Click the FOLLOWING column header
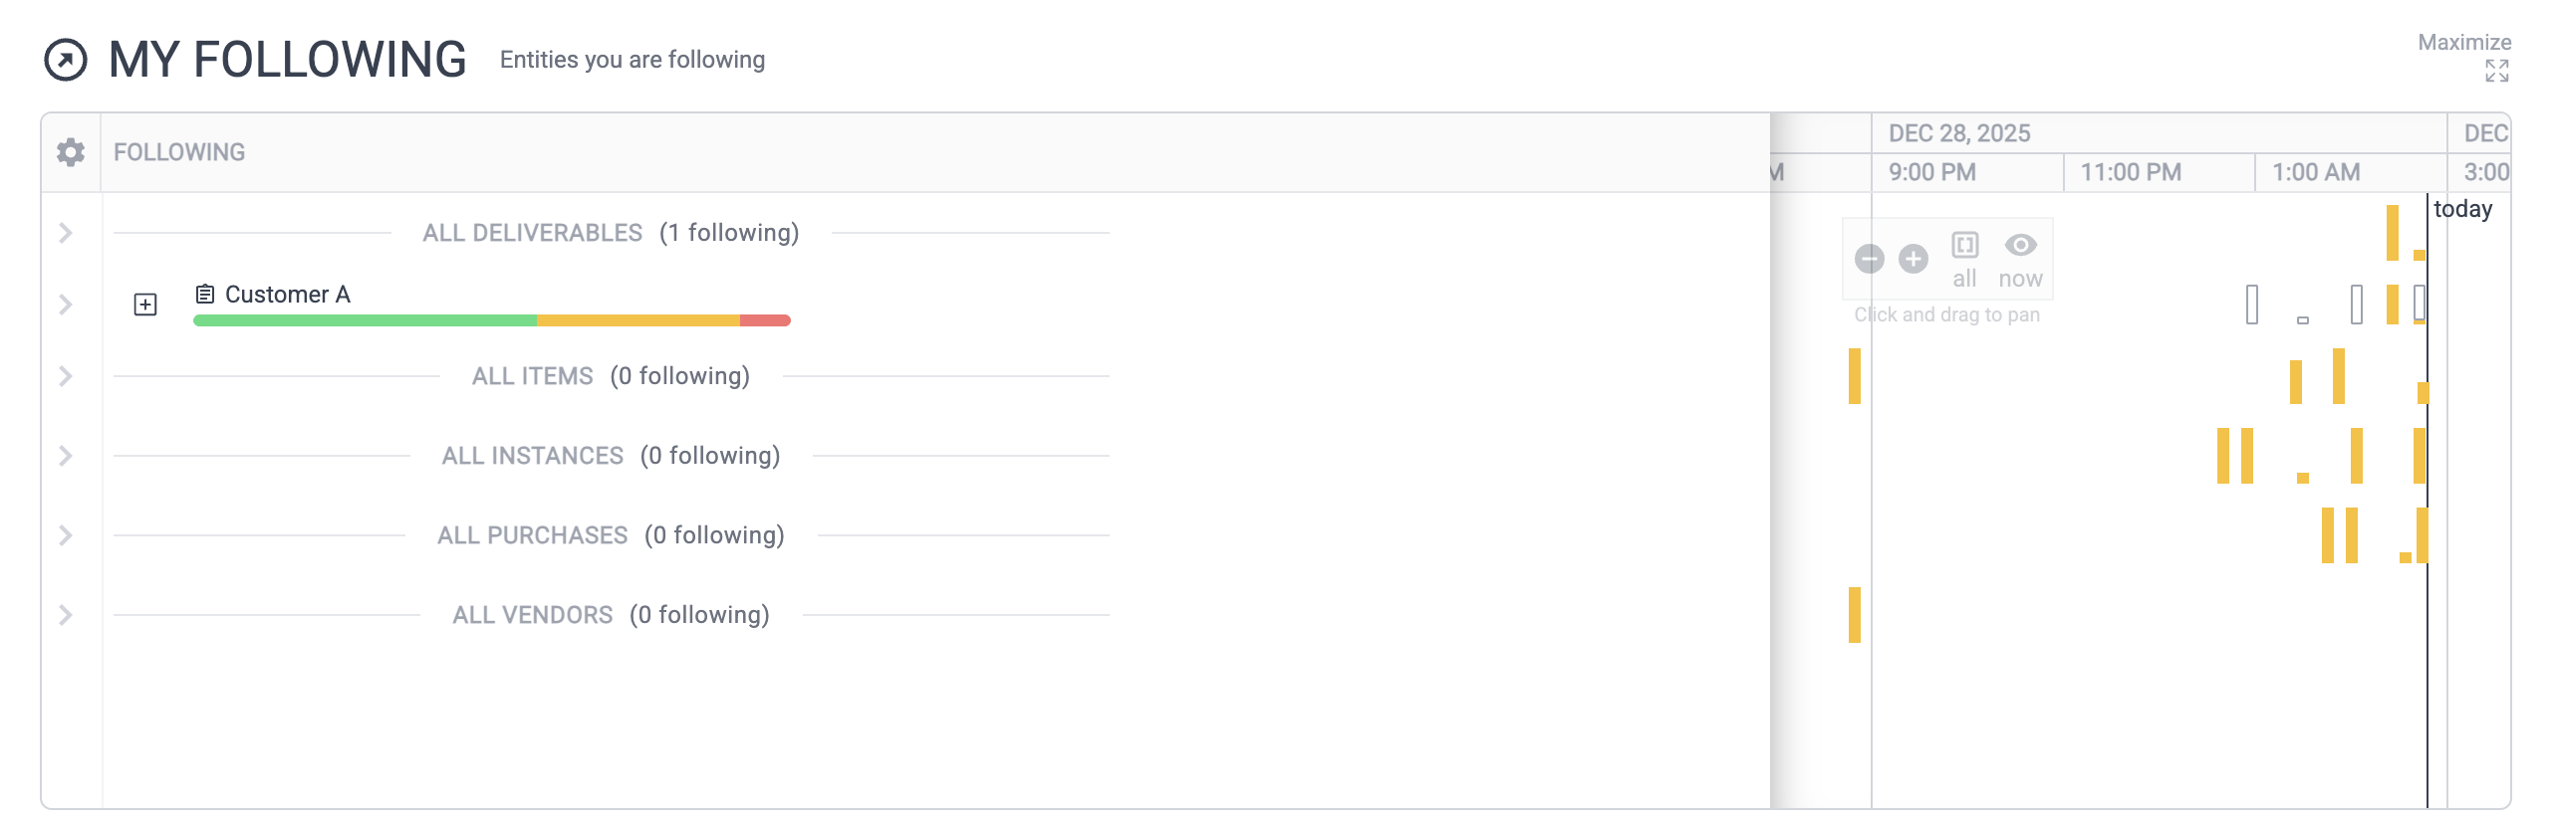Viewport: 2558px width, 824px height. pyautogui.click(x=179, y=152)
